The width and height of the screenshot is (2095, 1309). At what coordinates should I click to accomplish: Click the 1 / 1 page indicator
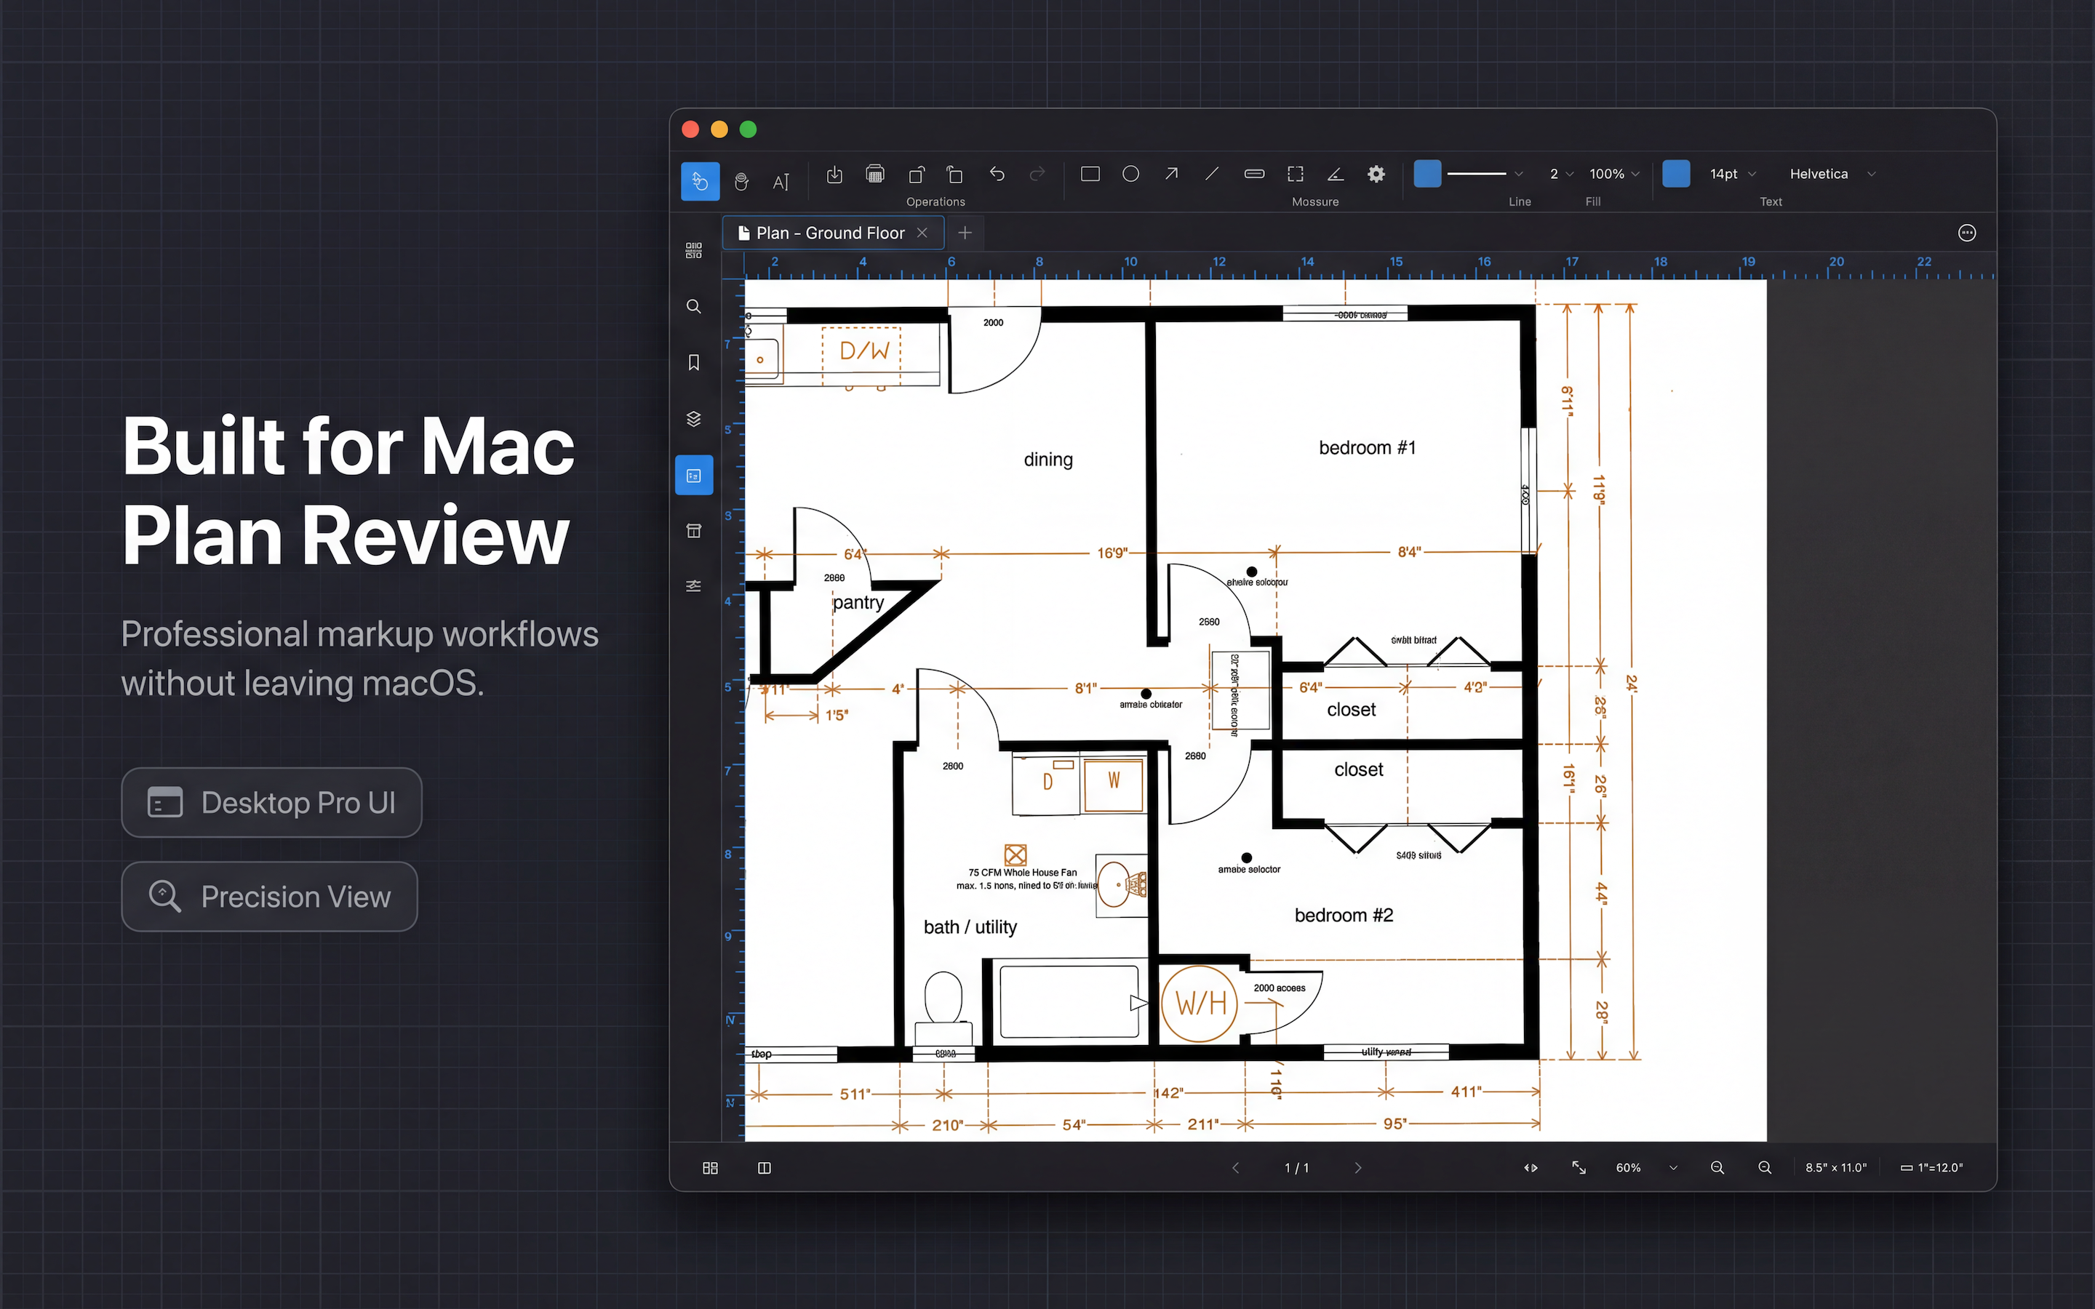1296,1168
